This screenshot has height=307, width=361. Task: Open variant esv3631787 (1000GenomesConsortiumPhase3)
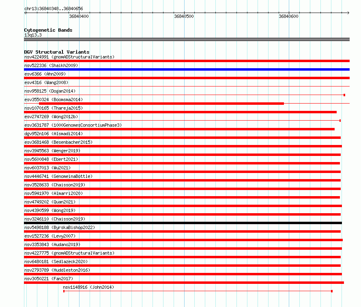click(73, 125)
